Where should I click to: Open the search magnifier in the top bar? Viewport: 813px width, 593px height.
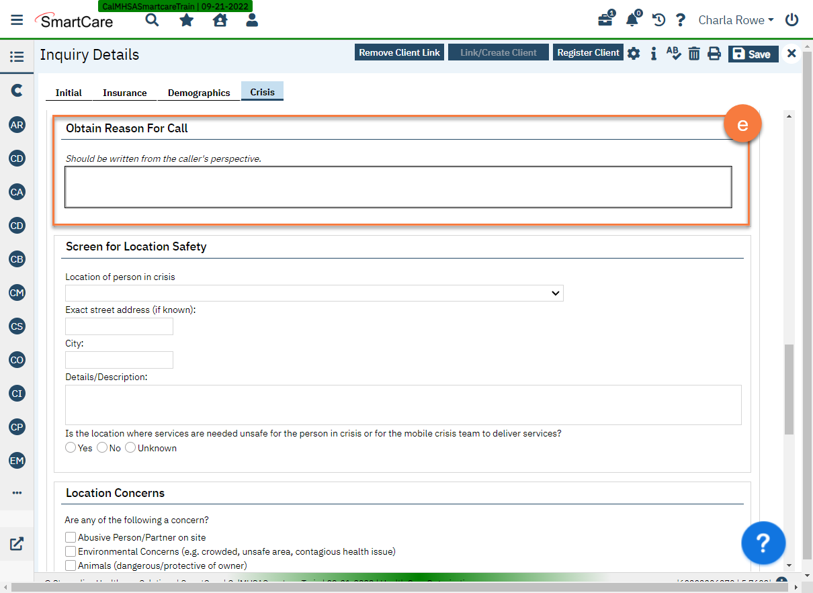[x=152, y=20]
